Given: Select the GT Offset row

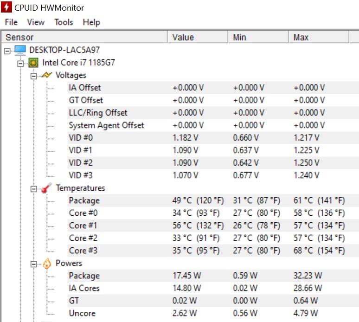Looking at the screenshot, I should tap(213, 100).
